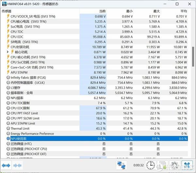Click icon beside NPU使用率 selected row
Image resolution: width=196 pixels, height=173 pixels.
[x=8, y=138]
